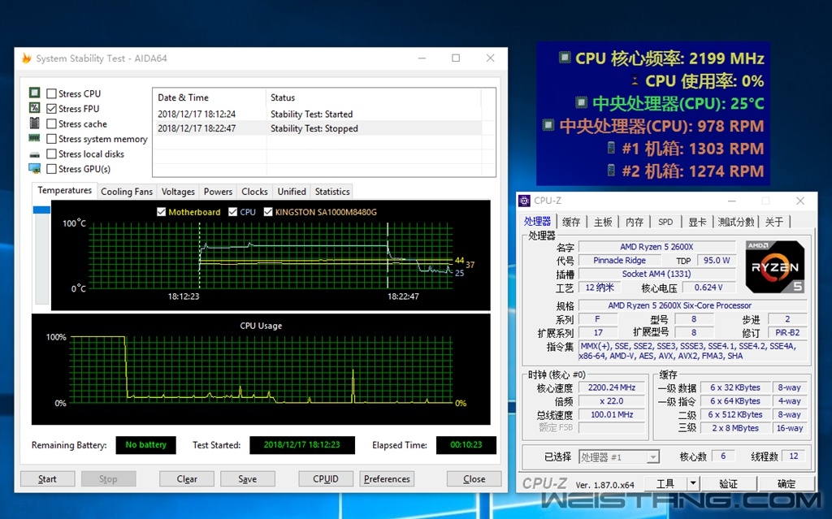Click the CPU usage hourglass icon
832x519 pixels.
click(634, 80)
